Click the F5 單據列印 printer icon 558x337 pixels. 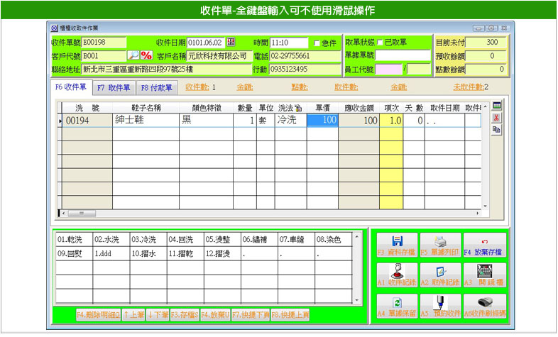[x=439, y=245]
